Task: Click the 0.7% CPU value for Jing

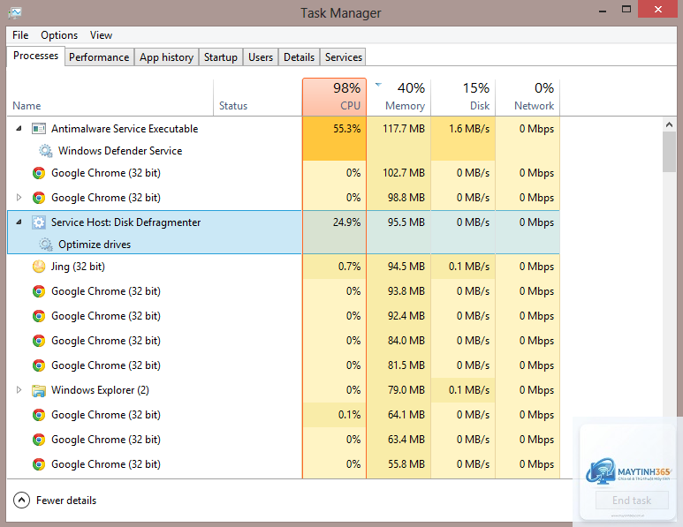Action: click(x=349, y=267)
